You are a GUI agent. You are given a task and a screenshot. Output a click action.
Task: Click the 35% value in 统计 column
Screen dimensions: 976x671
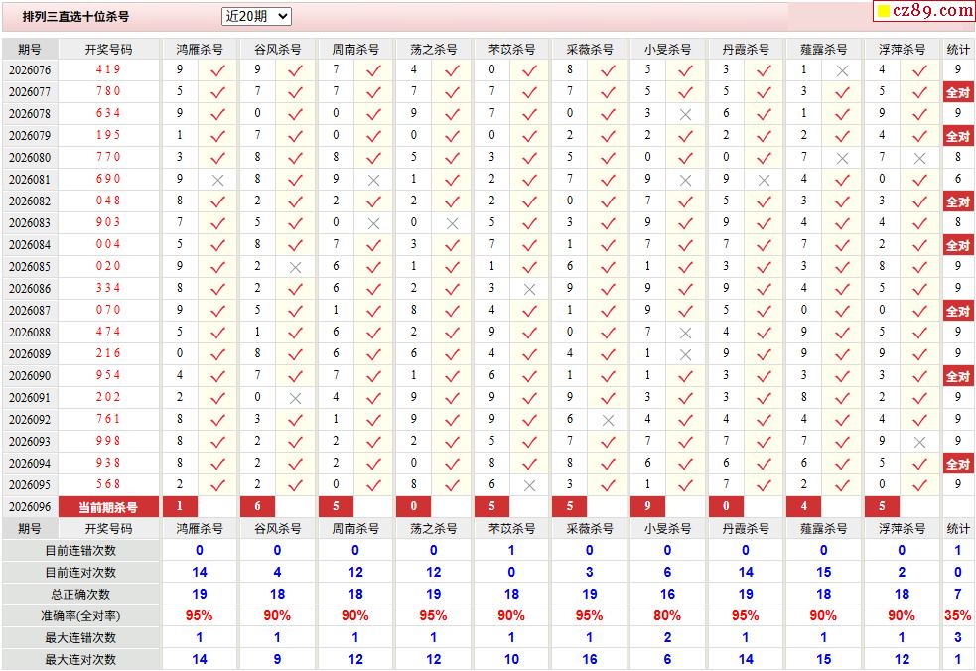coord(958,616)
